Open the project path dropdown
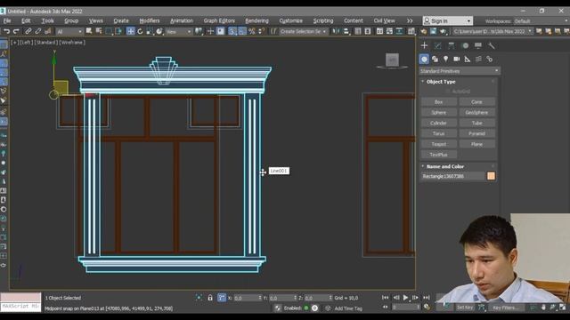This screenshot has height=320, width=570. click(493, 32)
